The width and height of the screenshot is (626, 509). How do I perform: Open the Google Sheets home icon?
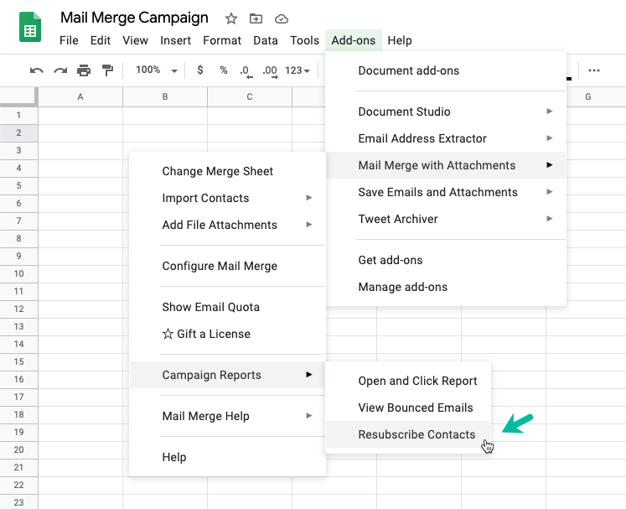click(x=30, y=27)
